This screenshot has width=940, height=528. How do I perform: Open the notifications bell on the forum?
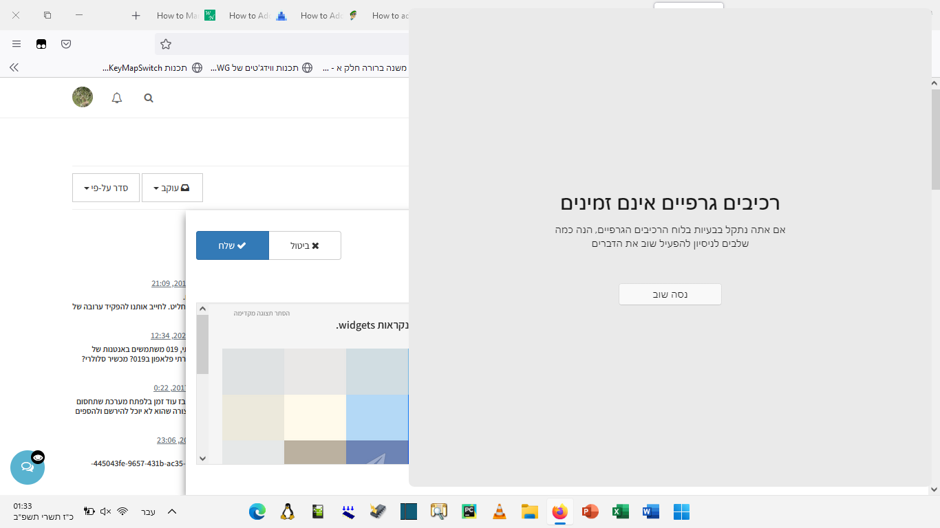[117, 98]
